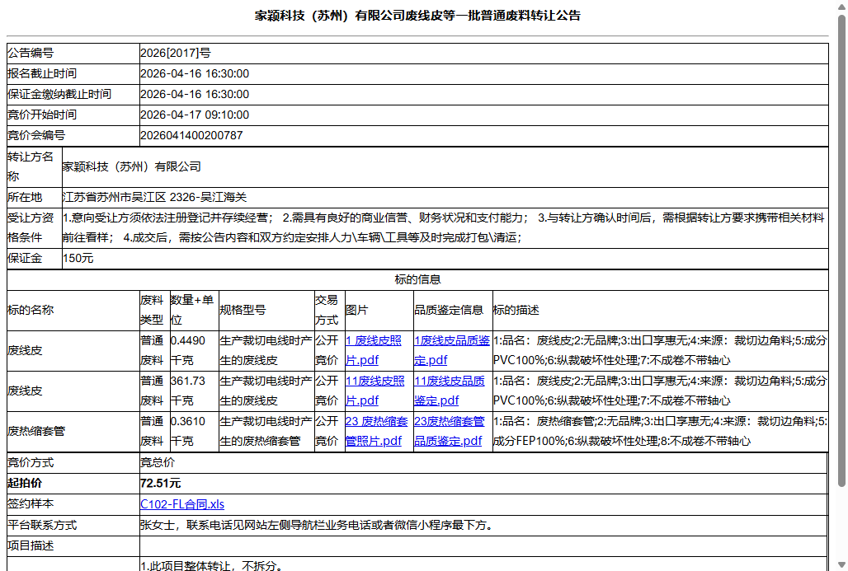
Task: Click the 起拍价 label cell
Action: pos(73,484)
